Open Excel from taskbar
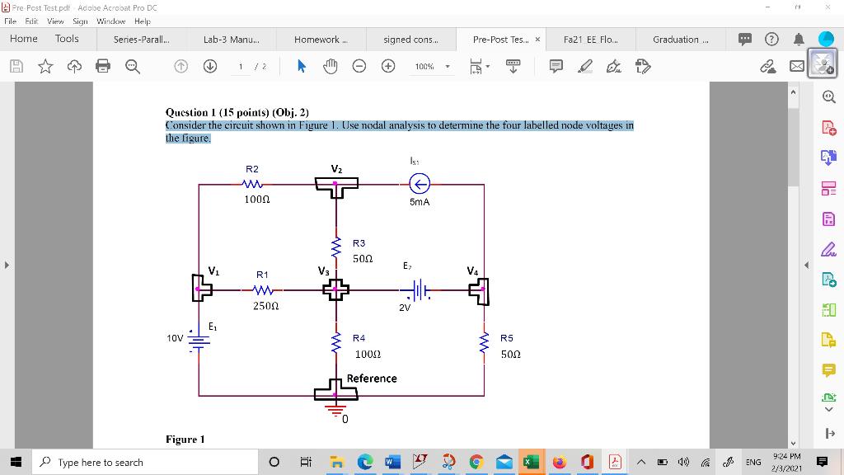 532,462
